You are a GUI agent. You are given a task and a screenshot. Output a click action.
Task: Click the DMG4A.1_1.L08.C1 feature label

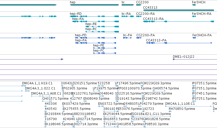[x=180, y=104]
